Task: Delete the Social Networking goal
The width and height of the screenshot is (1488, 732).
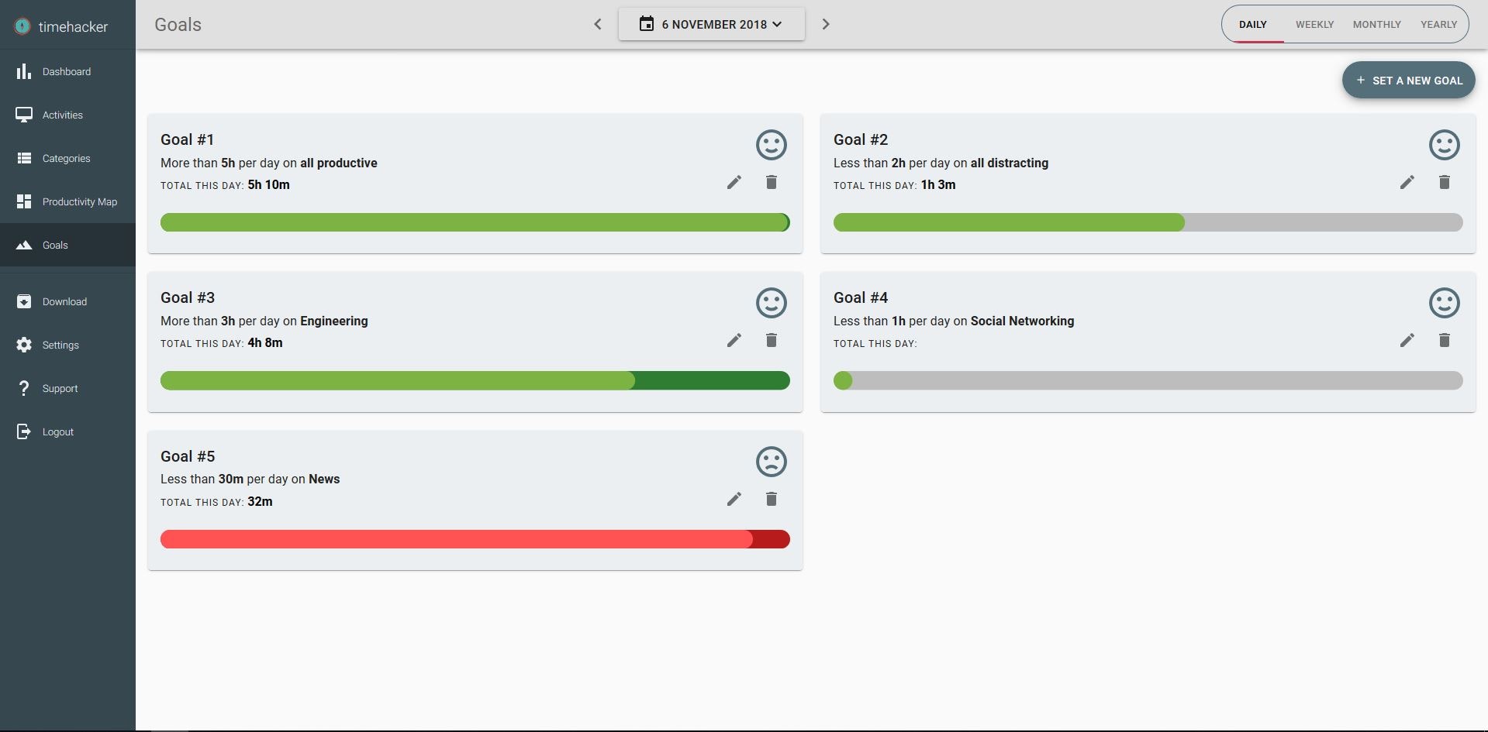Action: click(1444, 340)
